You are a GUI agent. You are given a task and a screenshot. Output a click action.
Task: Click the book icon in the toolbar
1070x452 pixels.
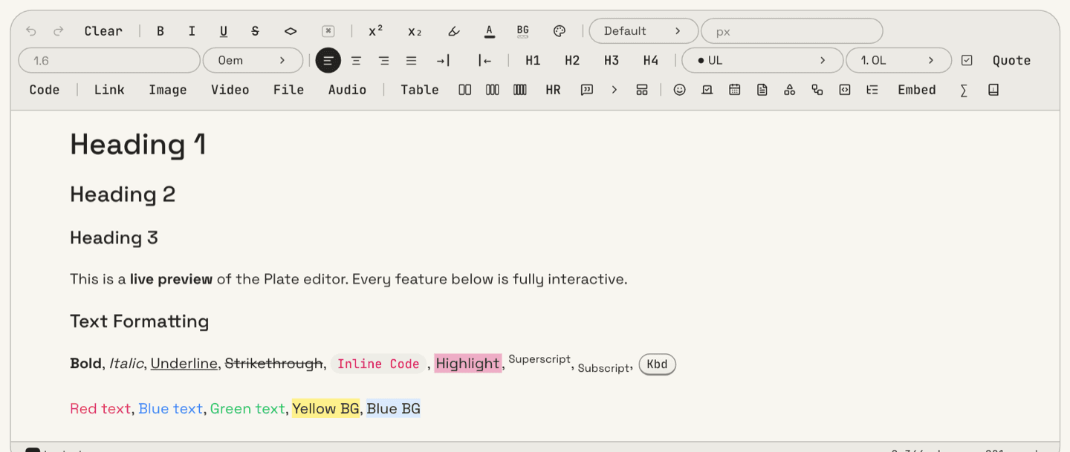993,90
